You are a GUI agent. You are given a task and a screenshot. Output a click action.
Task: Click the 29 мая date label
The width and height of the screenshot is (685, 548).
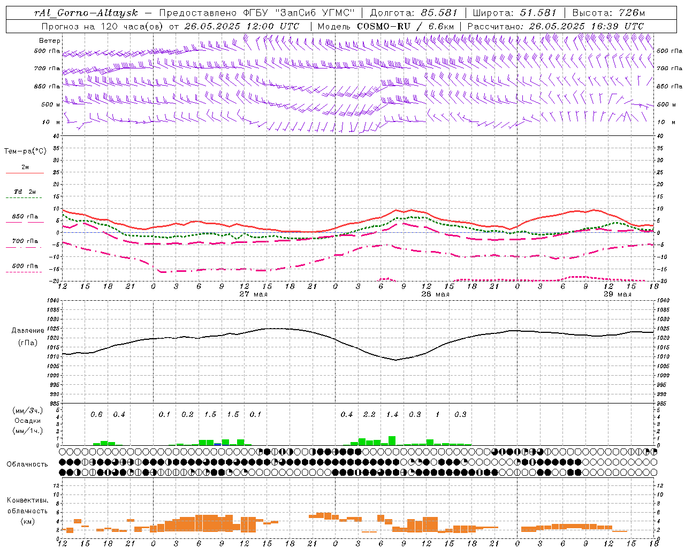point(617,294)
